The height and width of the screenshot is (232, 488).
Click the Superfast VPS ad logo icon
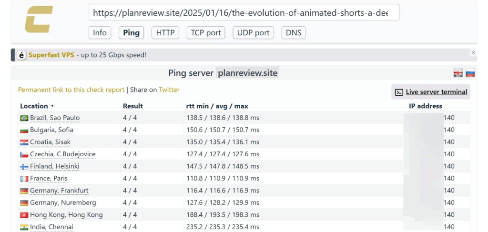21,55
